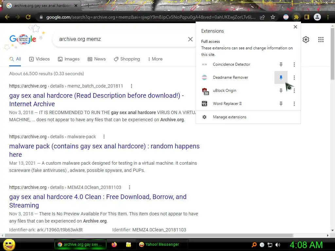Open more options for uBlock Origin
This screenshot has height=251, width=335.
click(x=294, y=91)
